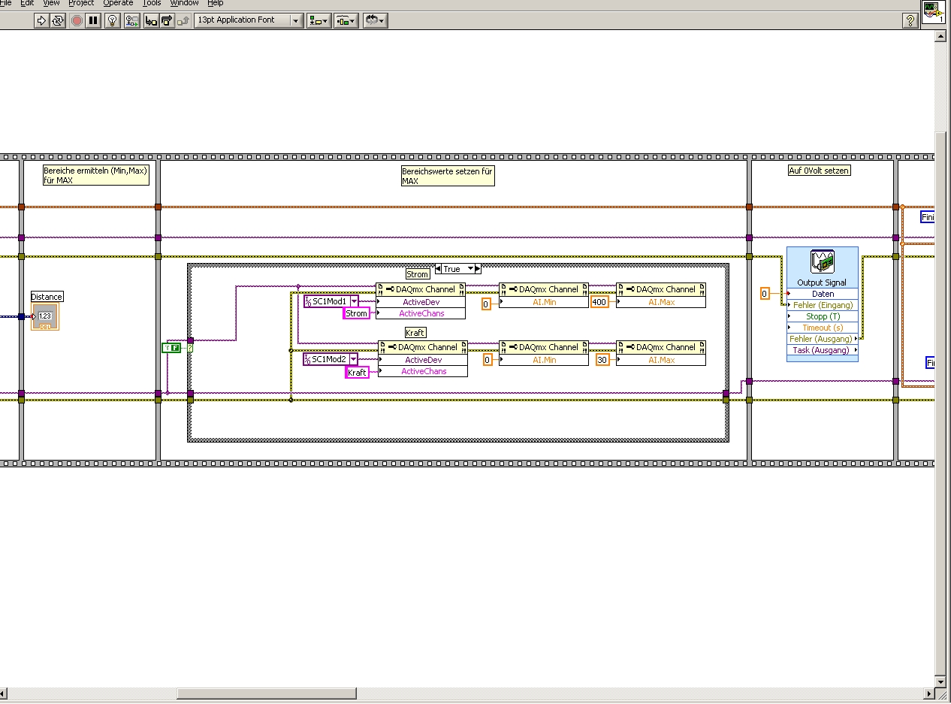The width and height of the screenshot is (951, 704).
Task: Click the 400 AI.Max numeric constant
Action: [599, 302]
